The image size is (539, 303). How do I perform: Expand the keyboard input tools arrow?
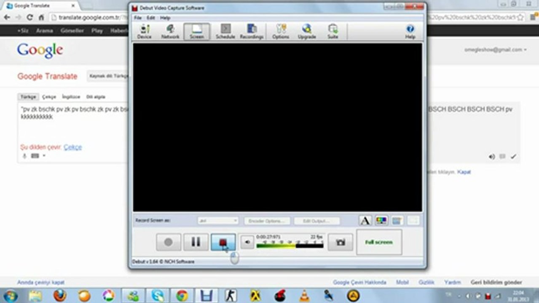(x=44, y=156)
